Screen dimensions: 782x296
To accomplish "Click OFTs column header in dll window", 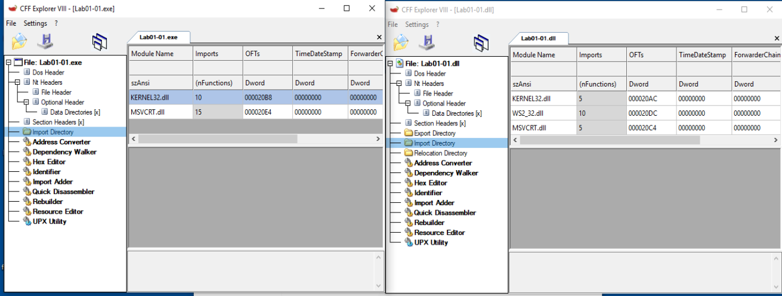I will (651, 55).
